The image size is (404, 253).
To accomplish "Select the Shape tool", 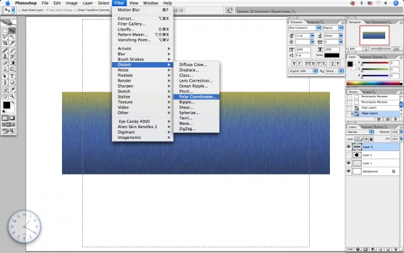I will point(12,82).
